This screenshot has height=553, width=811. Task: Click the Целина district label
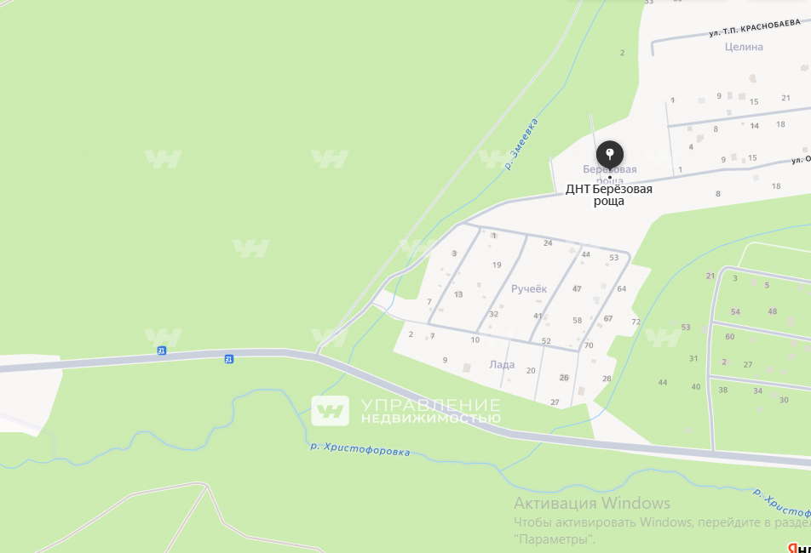coord(744,47)
